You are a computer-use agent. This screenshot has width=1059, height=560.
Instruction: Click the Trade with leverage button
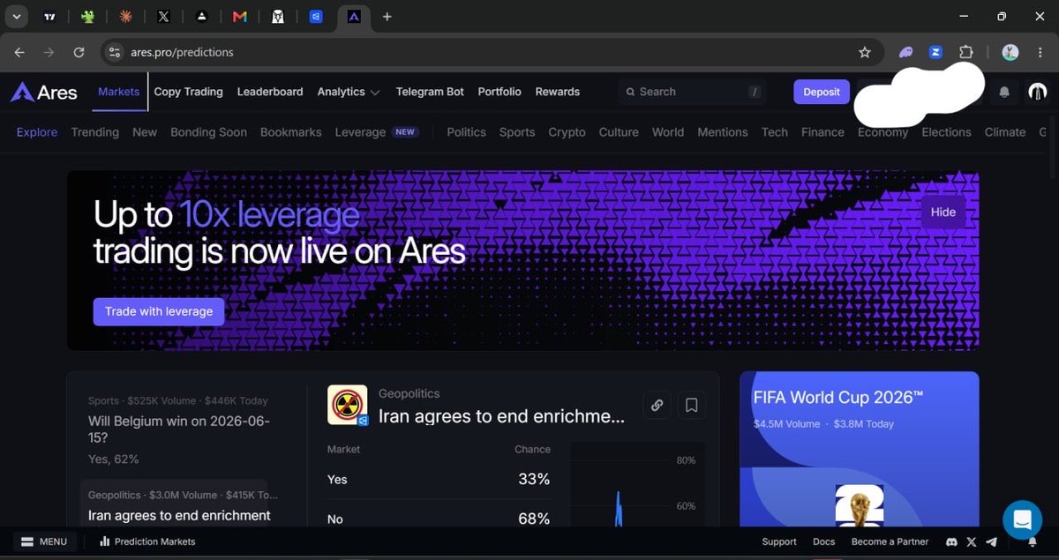[x=159, y=311]
